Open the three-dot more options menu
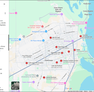94x92 pixels. tap(5, 13)
